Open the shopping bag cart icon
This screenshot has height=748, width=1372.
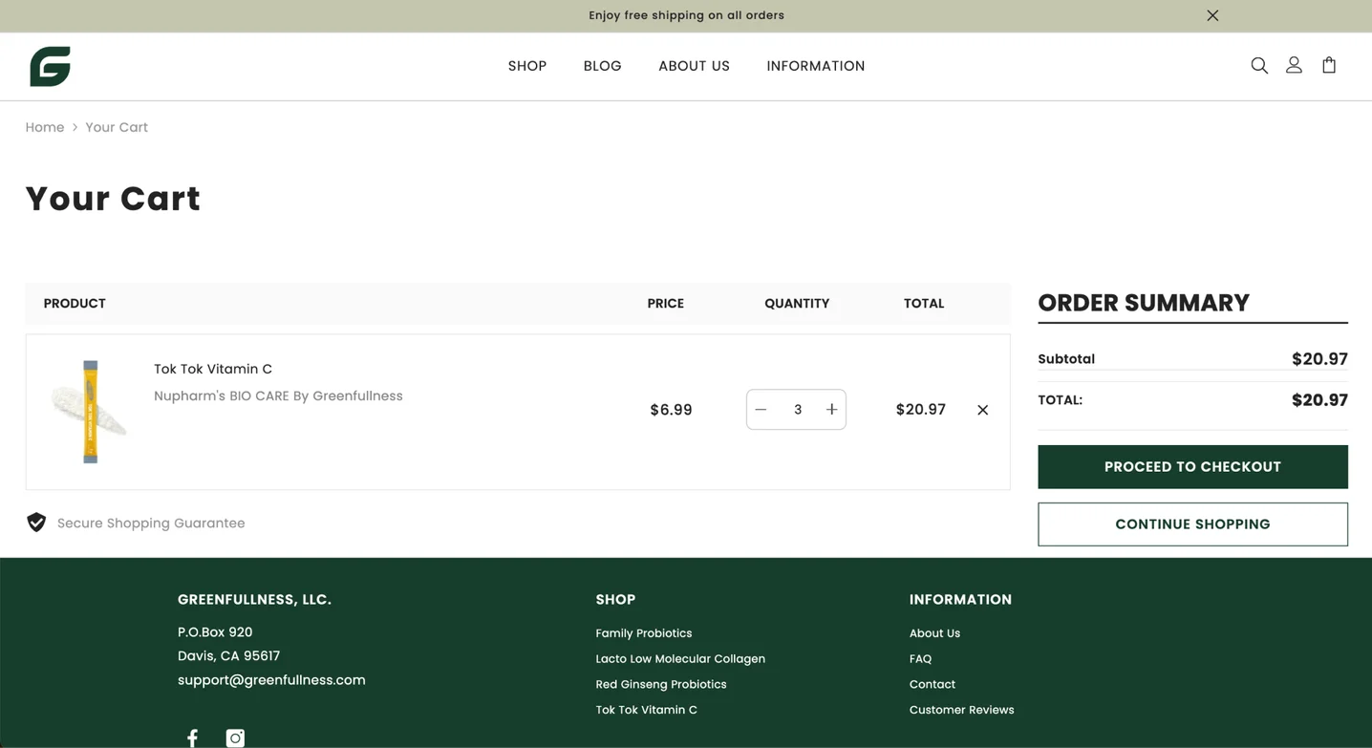pyautogui.click(x=1329, y=65)
